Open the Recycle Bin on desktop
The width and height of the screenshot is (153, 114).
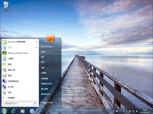coord(6,6)
